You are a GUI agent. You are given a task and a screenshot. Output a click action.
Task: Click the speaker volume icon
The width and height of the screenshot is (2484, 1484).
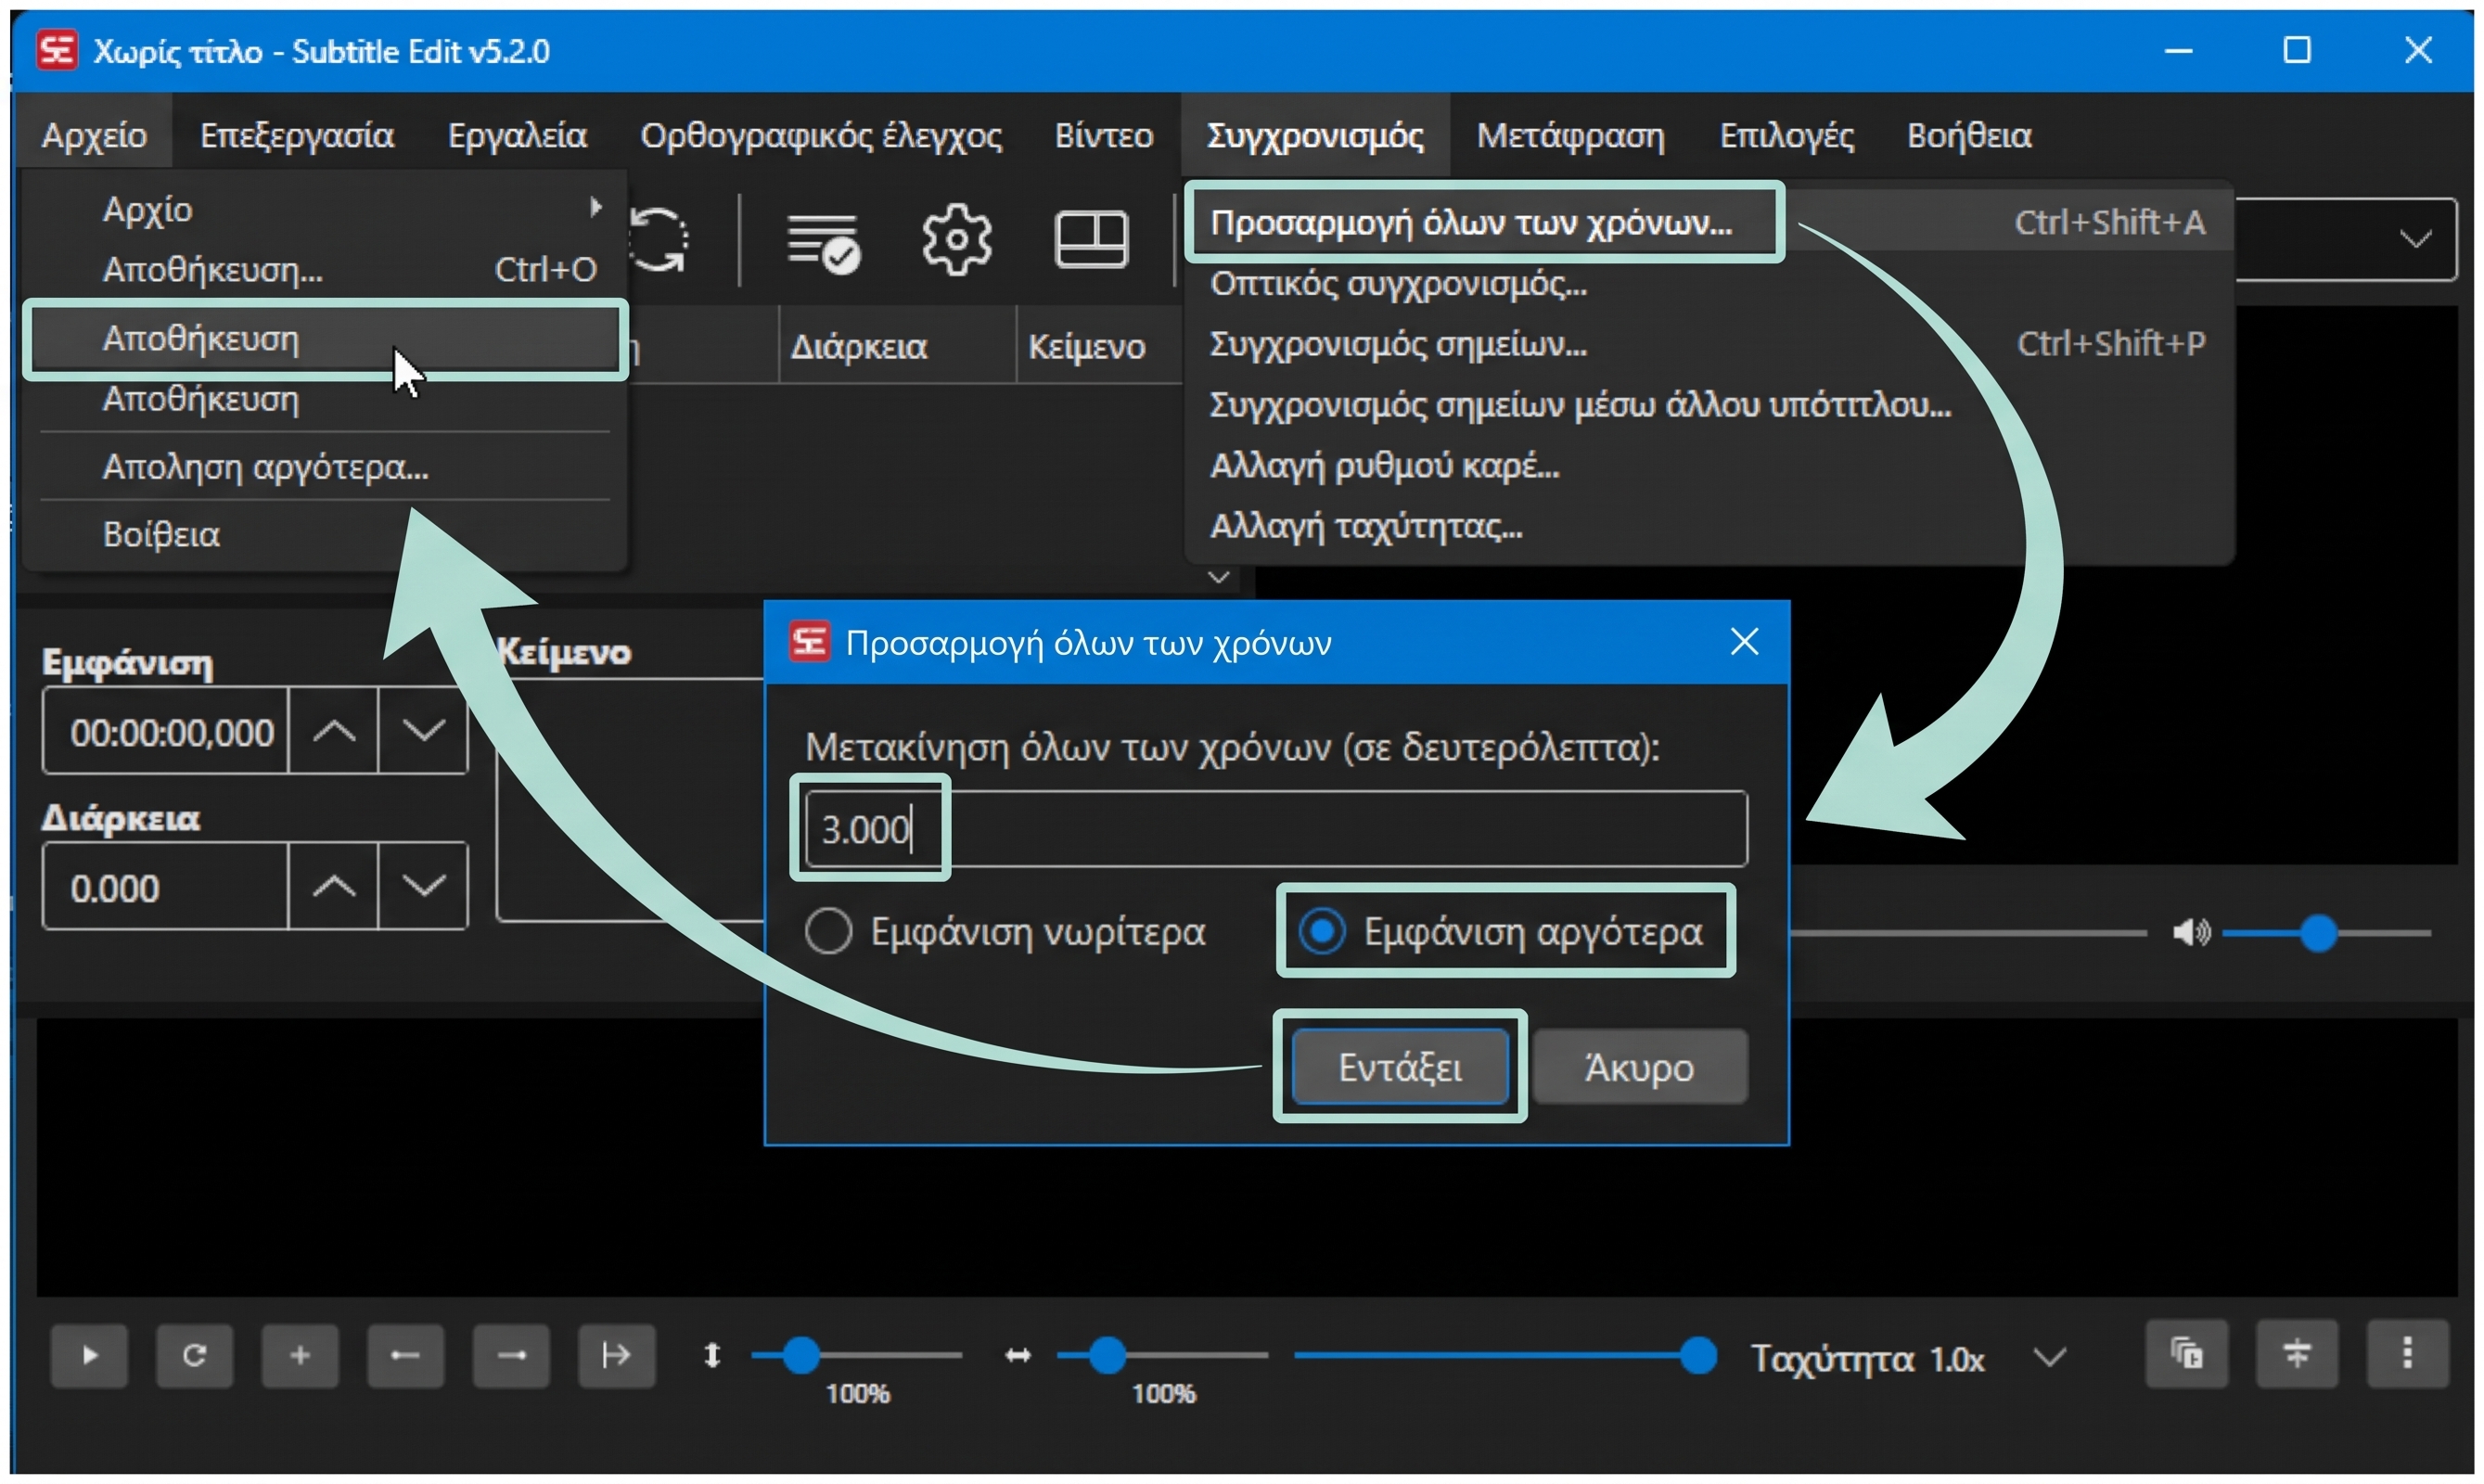[2190, 933]
